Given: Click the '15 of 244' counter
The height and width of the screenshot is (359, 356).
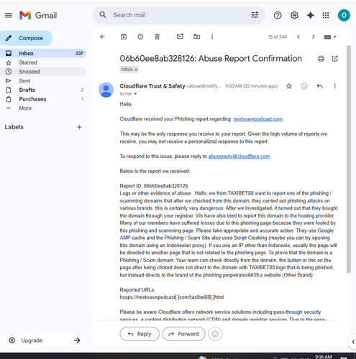Looking at the screenshot, I should click(278, 37).
